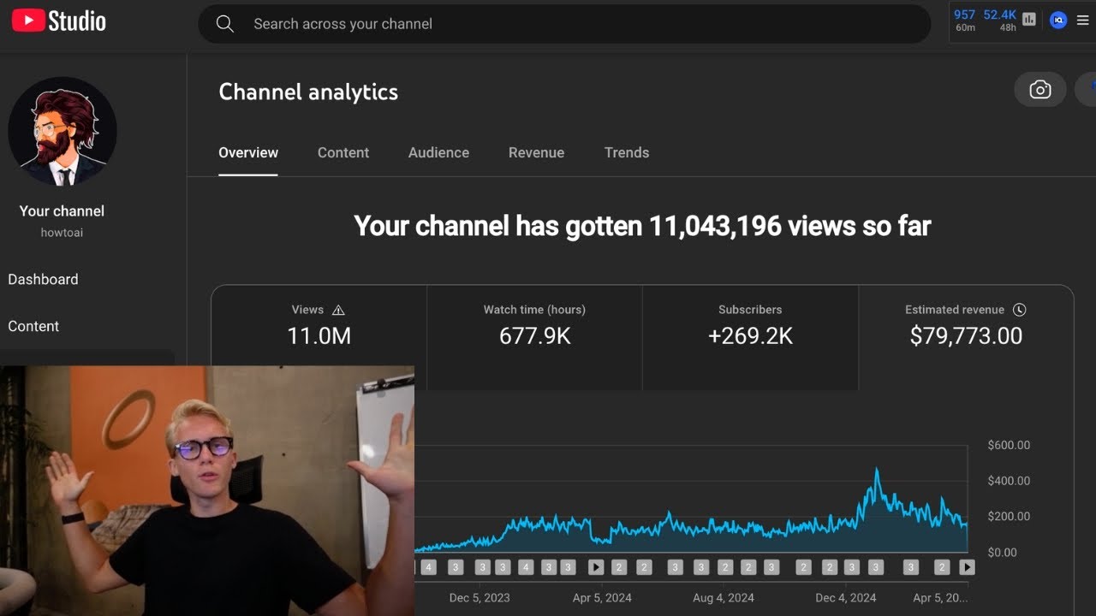Open the hamburger menu in the top-right
This screenshot has width=1096, height=616.
pyautogui.click(x=1083, y=21)
